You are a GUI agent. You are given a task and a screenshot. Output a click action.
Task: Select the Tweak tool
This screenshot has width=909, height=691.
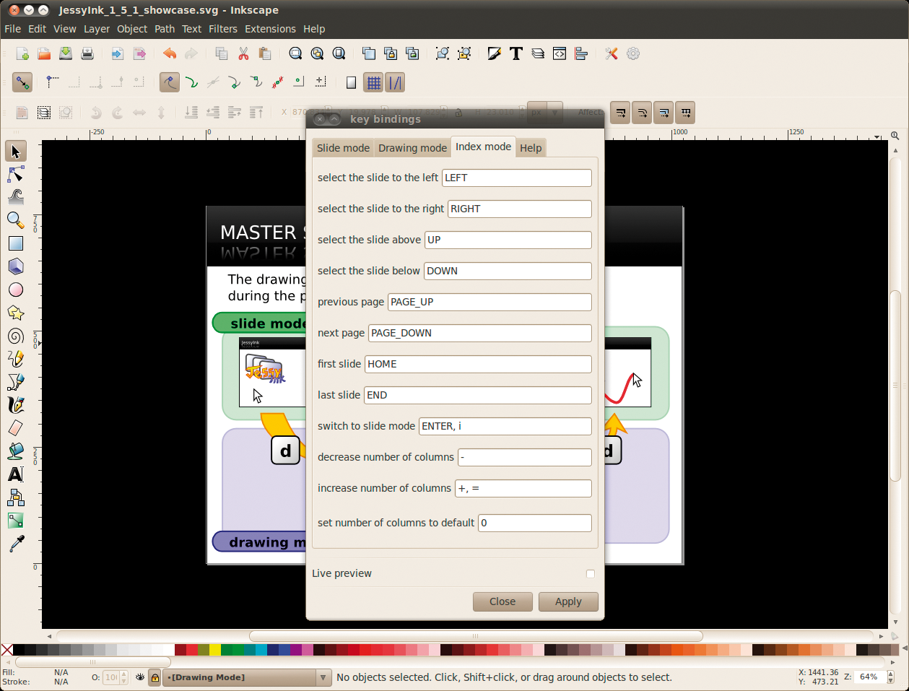click(16, 196)
